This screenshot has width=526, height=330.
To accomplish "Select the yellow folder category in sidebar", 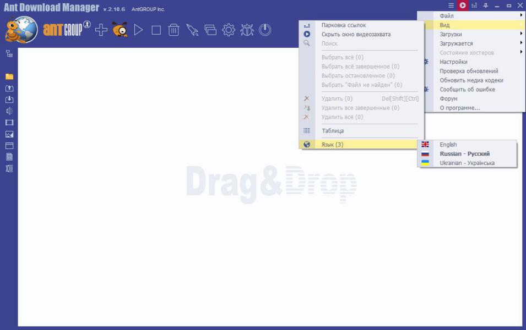I will tap(9, 76).
